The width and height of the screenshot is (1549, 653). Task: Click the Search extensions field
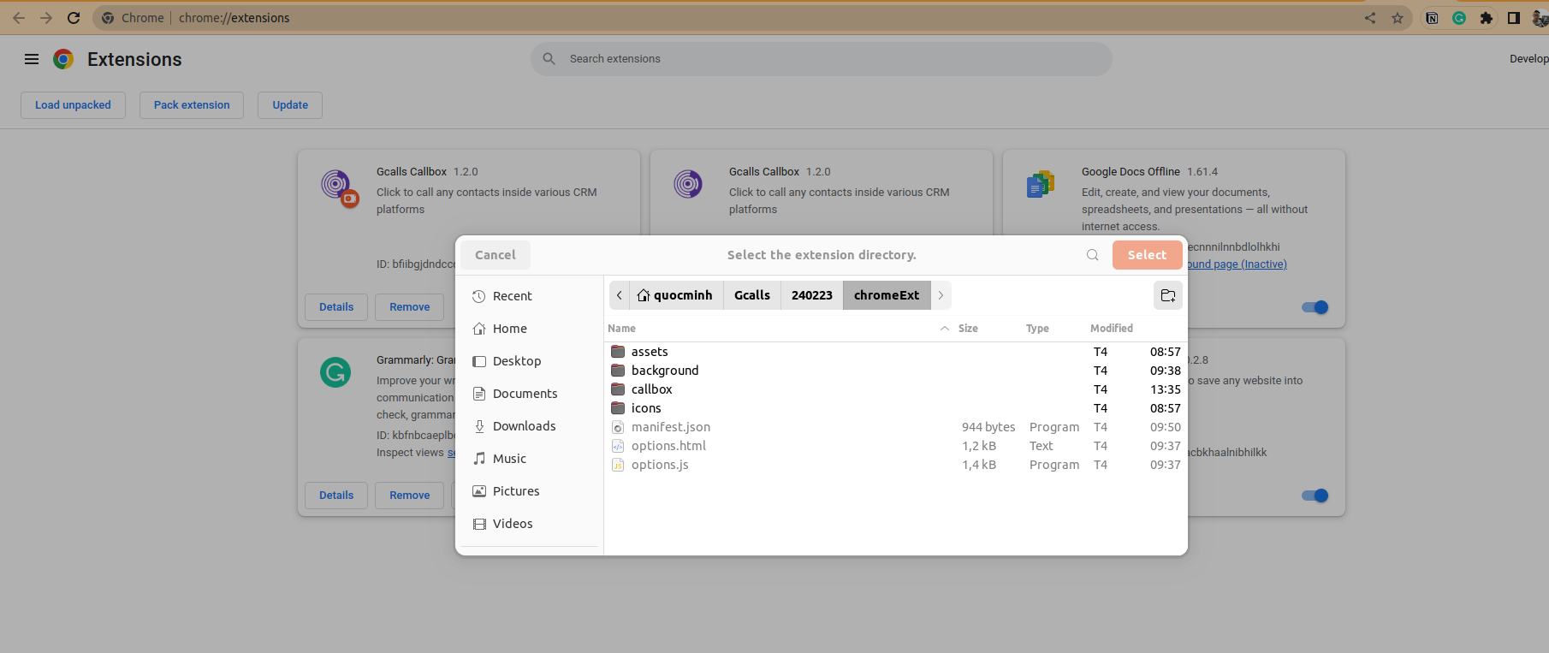pyautogui.click(x=822, y=59)
